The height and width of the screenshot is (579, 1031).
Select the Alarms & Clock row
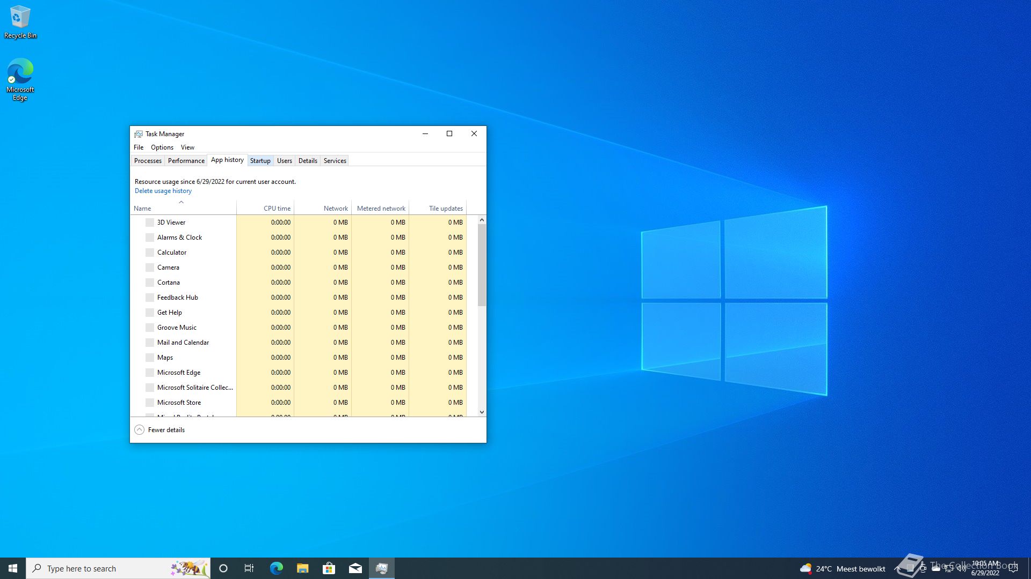tap(298, 237)
